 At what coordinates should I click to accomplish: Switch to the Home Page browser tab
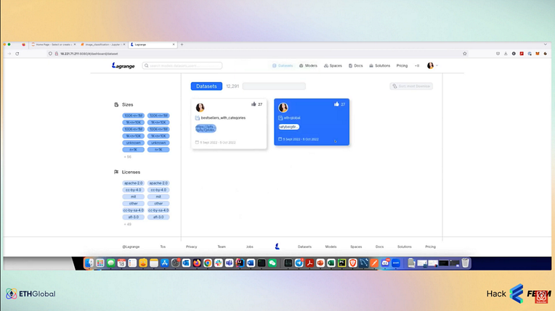pyautogui.click(x=54, y=44)
